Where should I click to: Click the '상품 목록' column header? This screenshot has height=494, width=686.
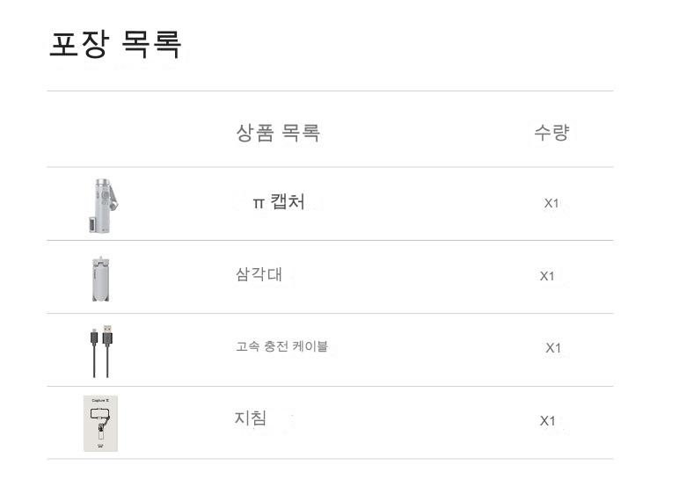(x=277, y=133)
